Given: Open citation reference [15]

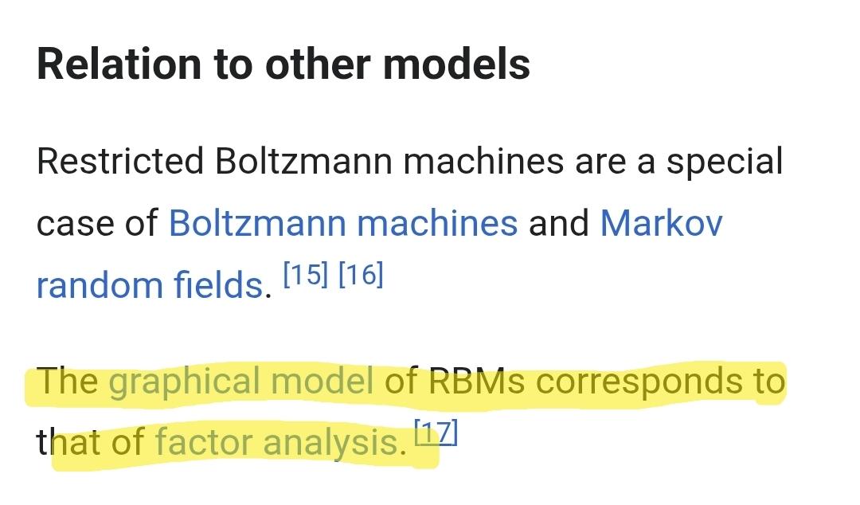Looking at the screenshot, I should point(306,275).
